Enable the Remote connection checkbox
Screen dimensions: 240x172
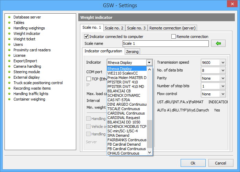[x=174, y=37]
